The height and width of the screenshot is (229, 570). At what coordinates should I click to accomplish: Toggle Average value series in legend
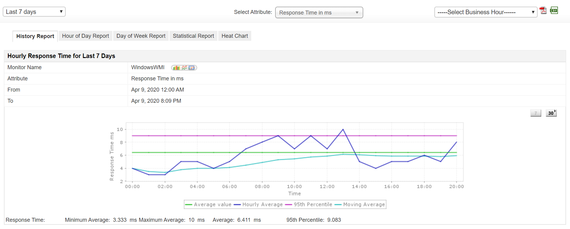point(212,205)
